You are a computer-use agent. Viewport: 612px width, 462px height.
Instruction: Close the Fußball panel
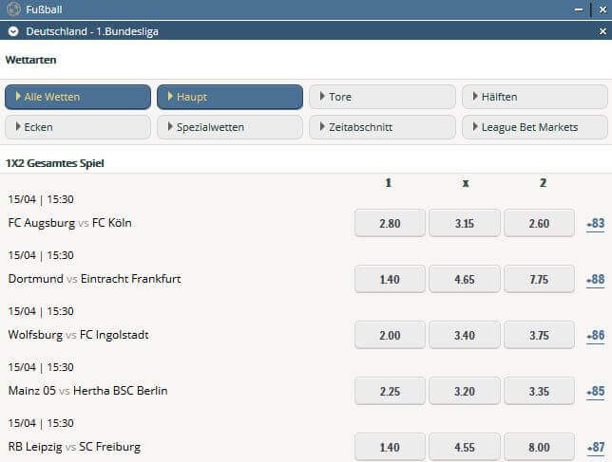pos(602,9)
